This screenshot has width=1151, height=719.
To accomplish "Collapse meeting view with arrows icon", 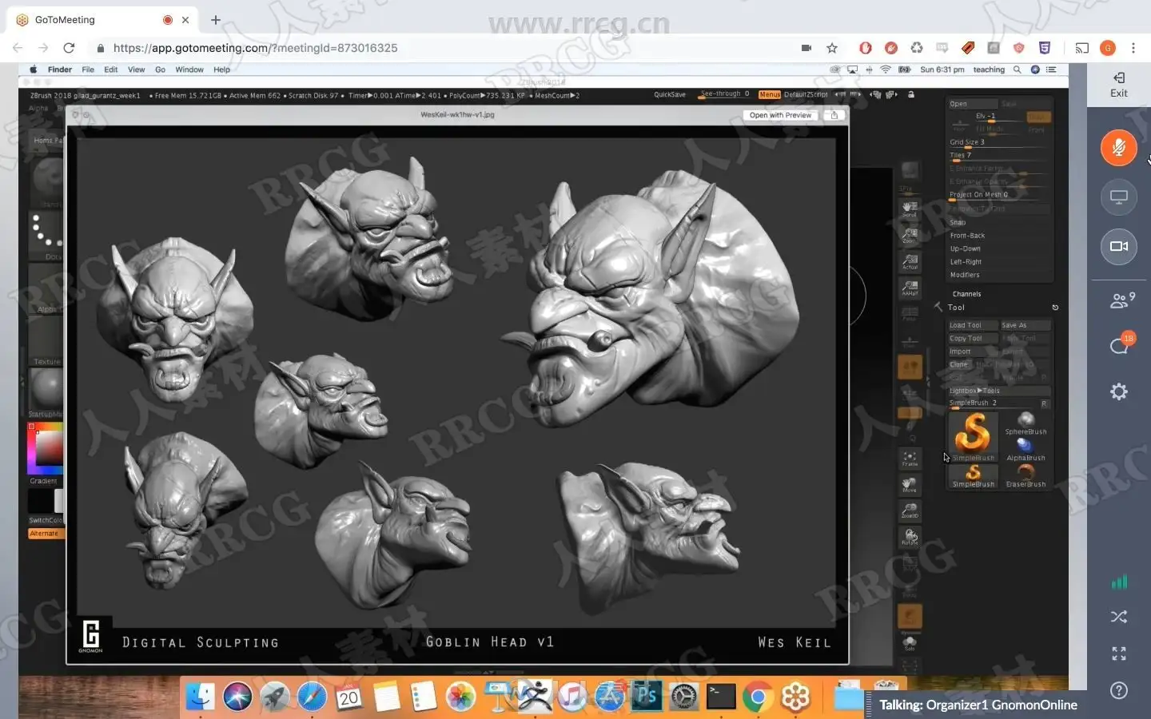I will [1119, 653].
